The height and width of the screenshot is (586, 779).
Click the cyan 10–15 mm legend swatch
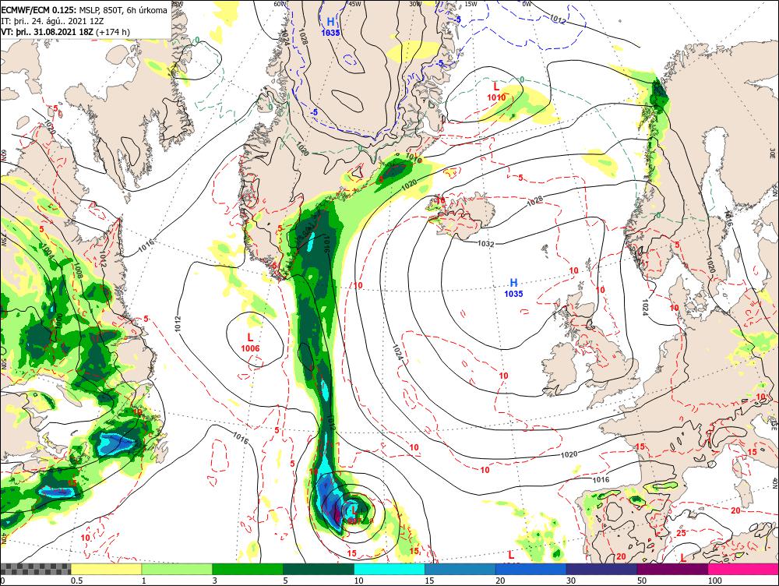tap(389, 569)
